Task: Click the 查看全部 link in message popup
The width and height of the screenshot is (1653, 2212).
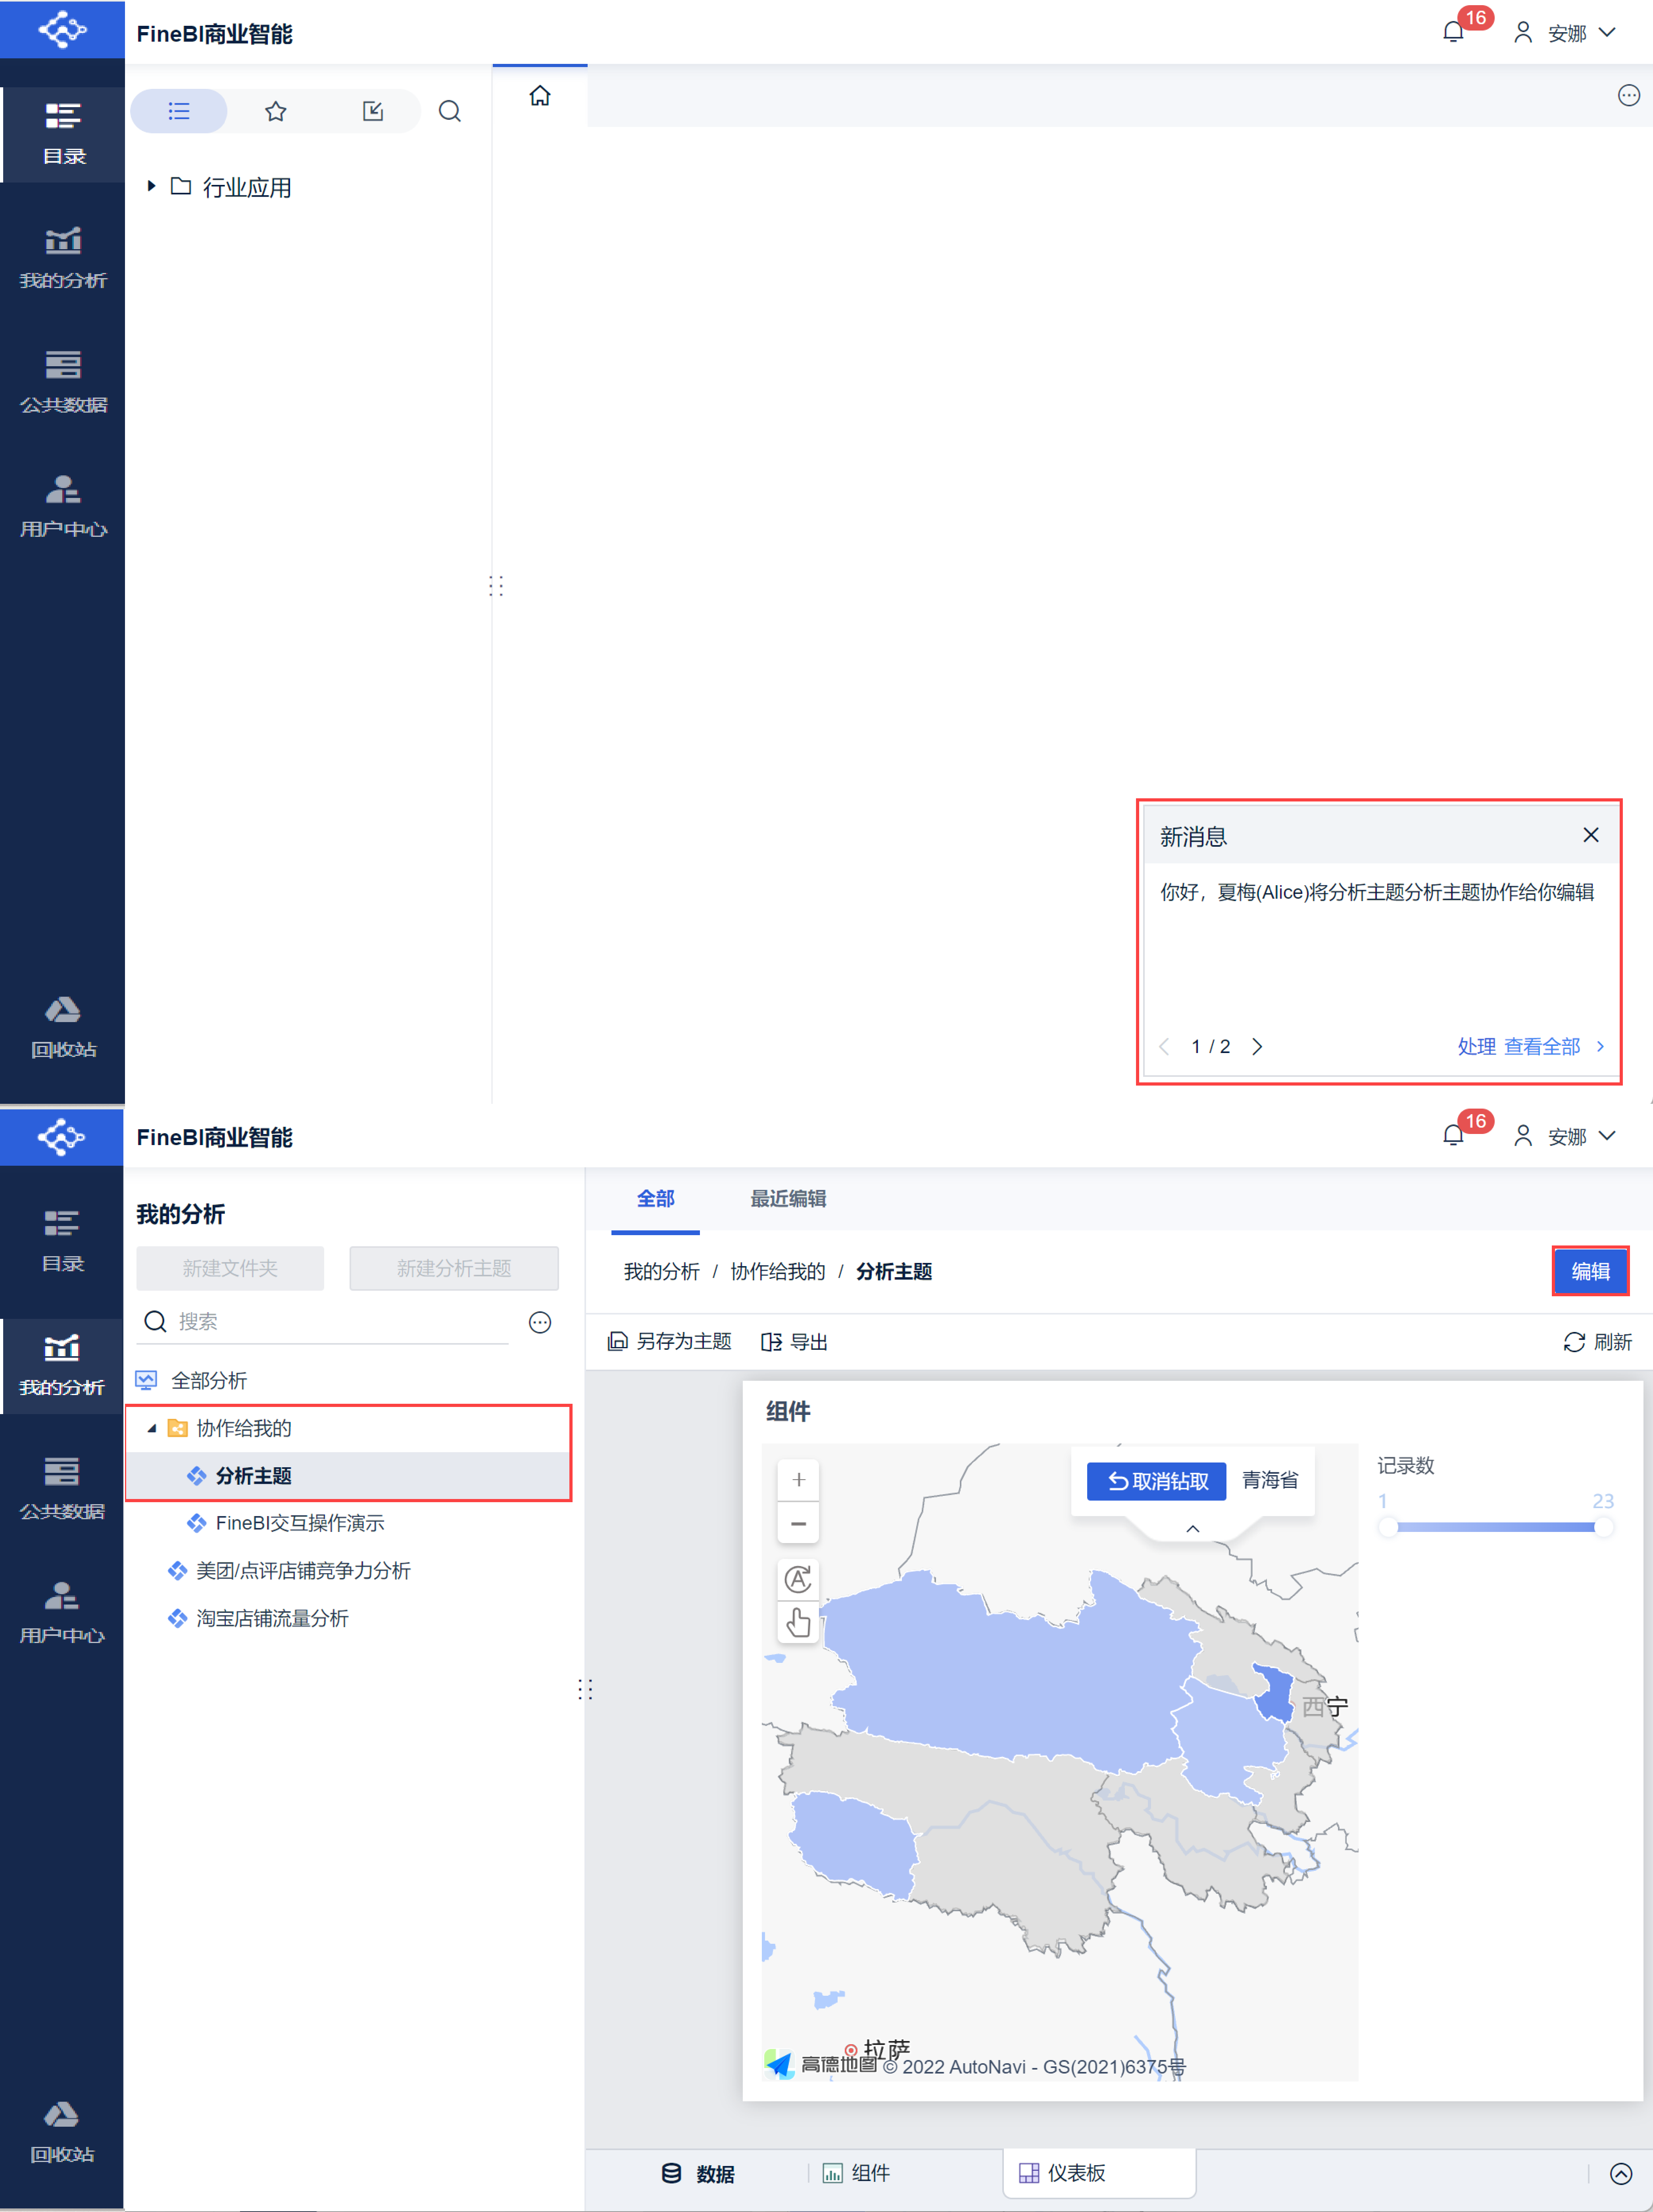Action: click(1541, 1046)
